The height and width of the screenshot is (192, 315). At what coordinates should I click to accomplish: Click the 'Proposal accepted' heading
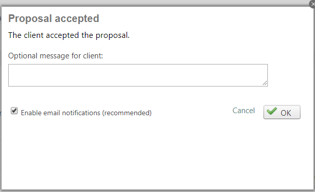click(54, 18)
